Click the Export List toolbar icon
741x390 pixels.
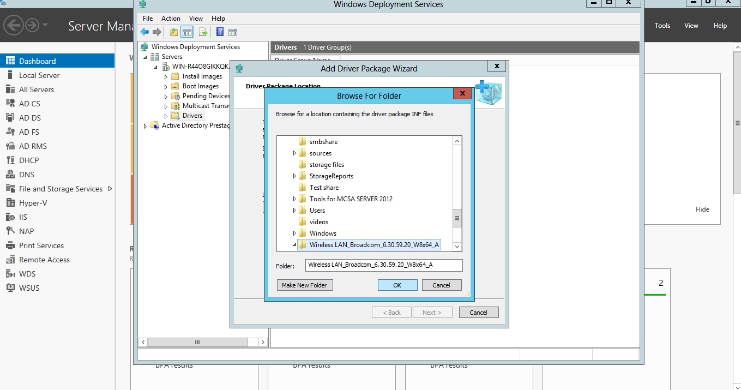point(203,32)
